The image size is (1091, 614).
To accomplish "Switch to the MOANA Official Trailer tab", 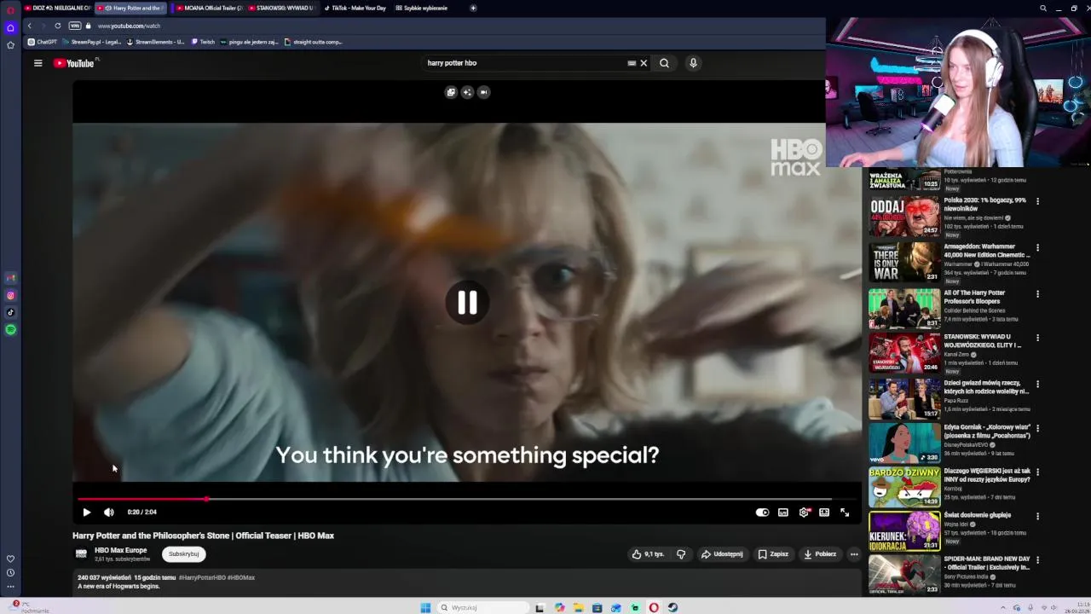I will coord(209,8).
